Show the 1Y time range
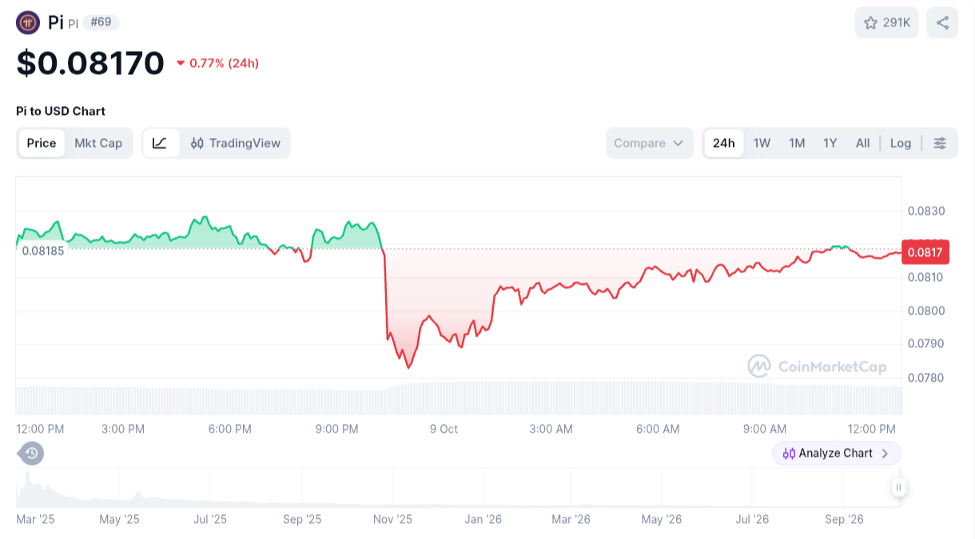Image resolution: width=975 pixels, height=539 pixels. 830,143
